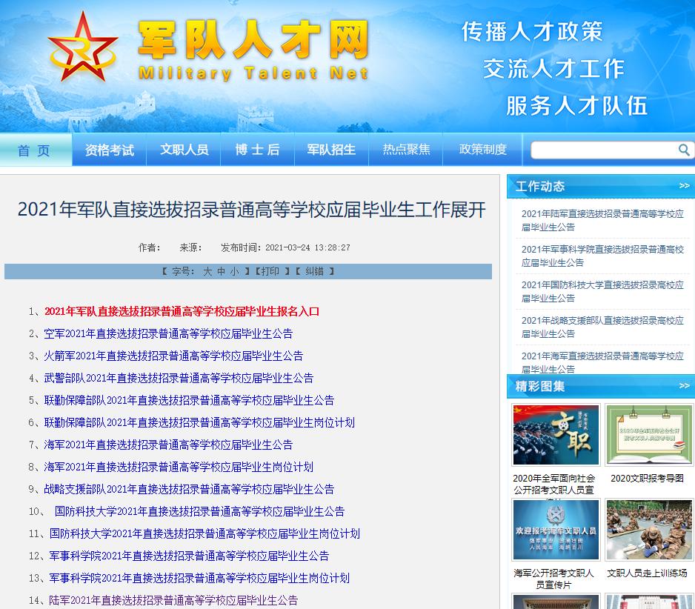Set font size to 中

[221, 271]
